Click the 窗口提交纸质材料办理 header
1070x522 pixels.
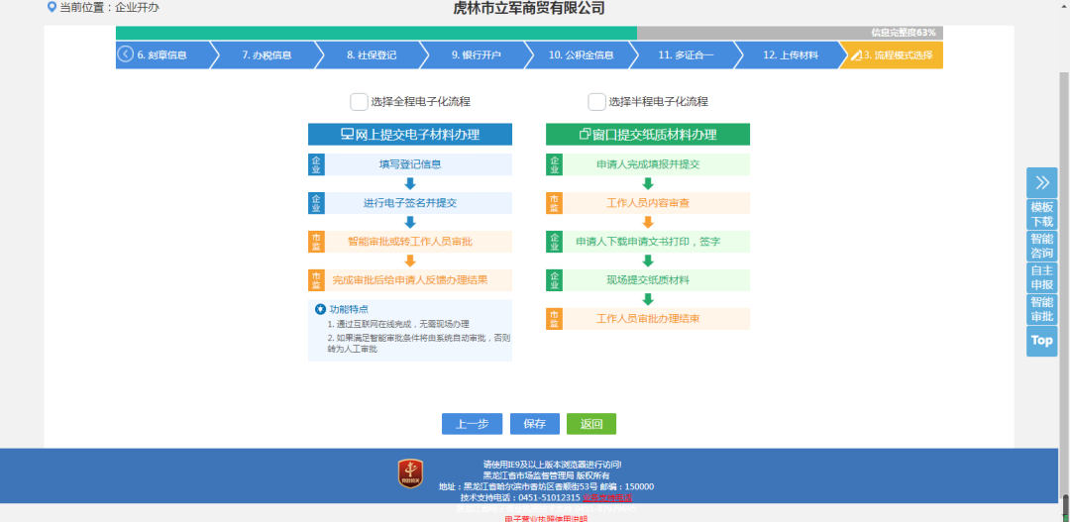click(x=648, y=135)
